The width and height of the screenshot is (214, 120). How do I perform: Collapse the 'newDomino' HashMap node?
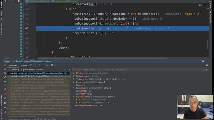coord(74,97)
